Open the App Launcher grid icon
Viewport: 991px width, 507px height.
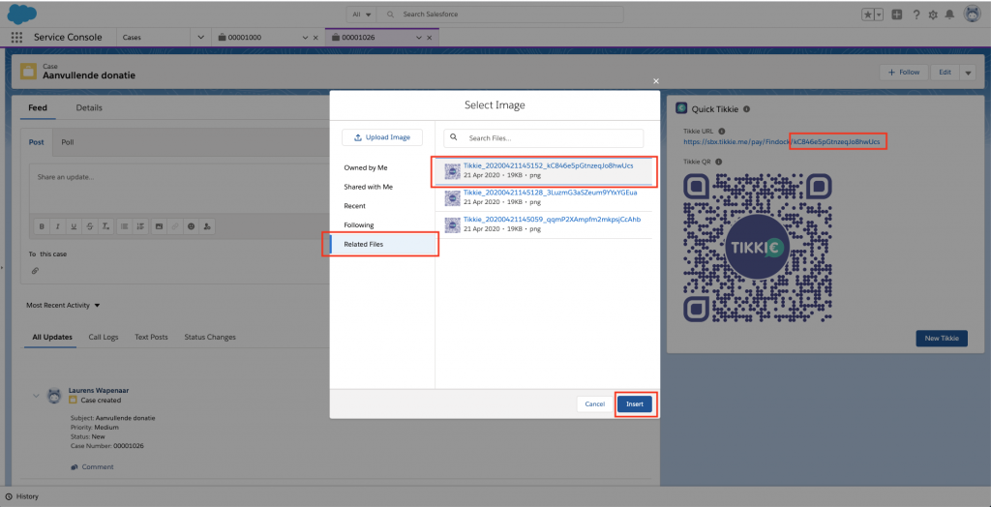pos(16,37)
